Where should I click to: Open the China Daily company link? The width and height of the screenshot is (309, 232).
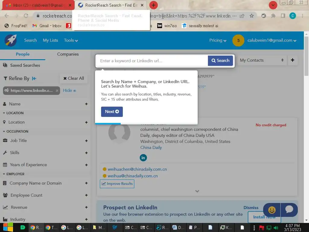(x=151, y=147)
